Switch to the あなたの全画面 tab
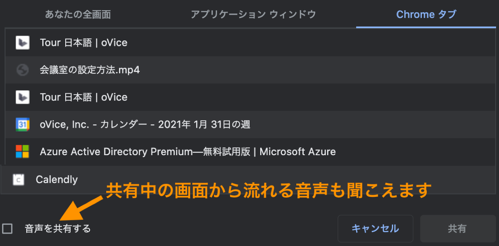 click(x=78, y=15)
